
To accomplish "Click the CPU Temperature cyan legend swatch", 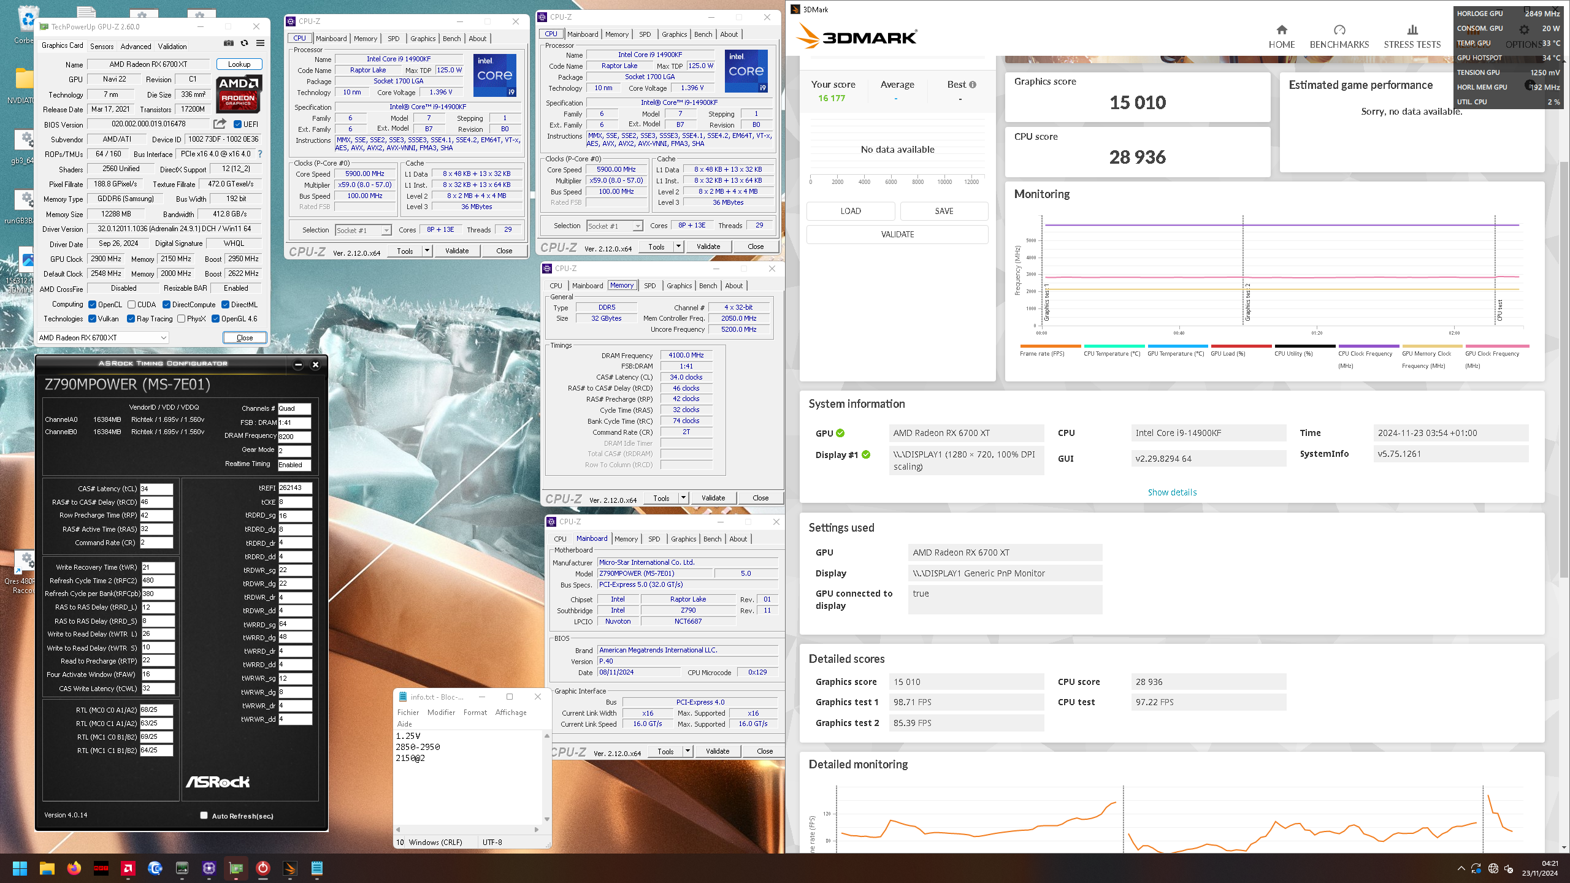I will point(1114,346).
